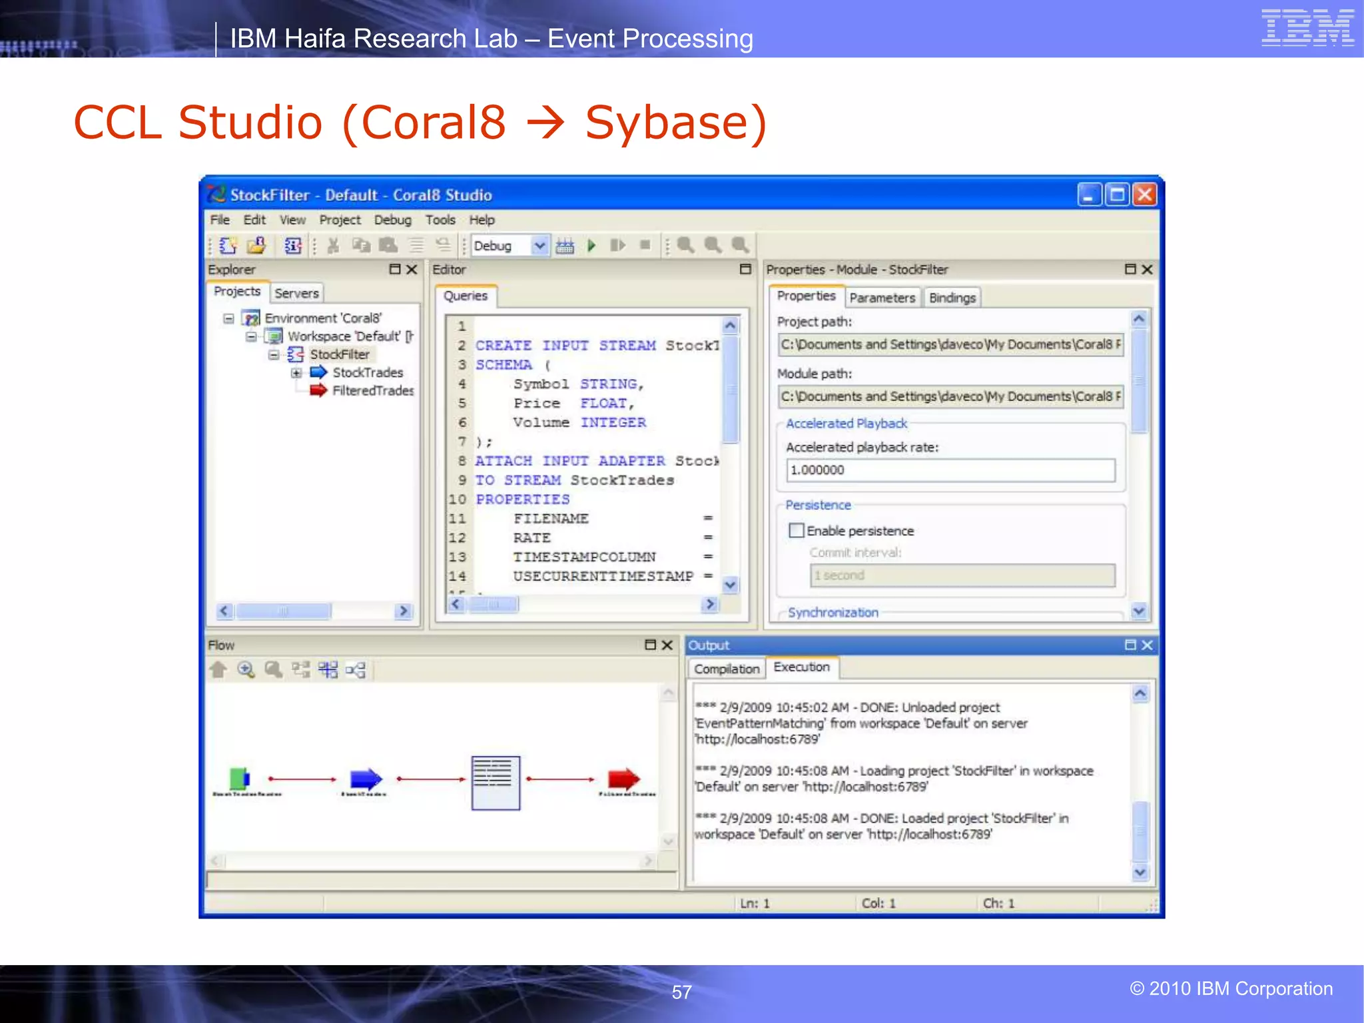Click the indent lines toolbar icon
1364x1023 pixels.
(416, 246)
